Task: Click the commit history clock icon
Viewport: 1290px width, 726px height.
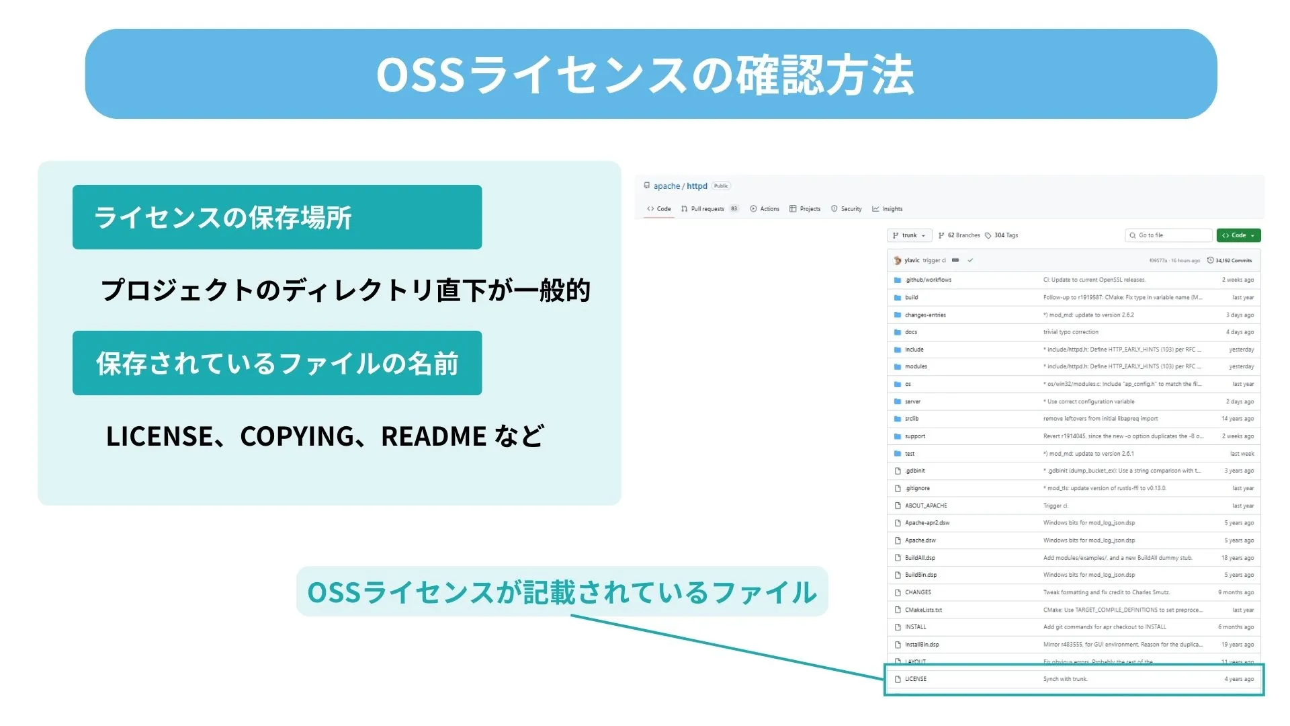Action: (x=1210, y=261)
